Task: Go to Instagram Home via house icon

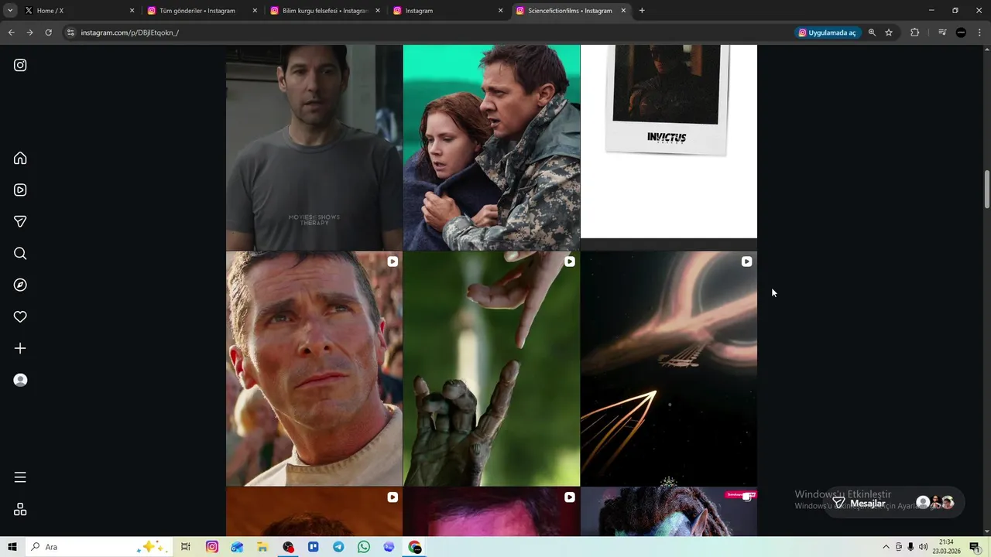Action: [20, 158]
